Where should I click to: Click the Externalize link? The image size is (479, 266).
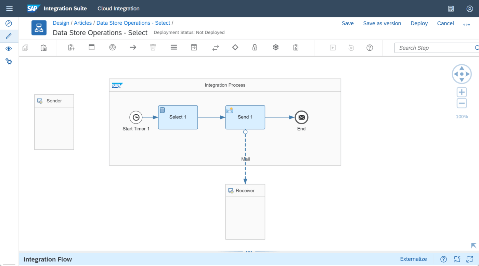click(413, 259)
